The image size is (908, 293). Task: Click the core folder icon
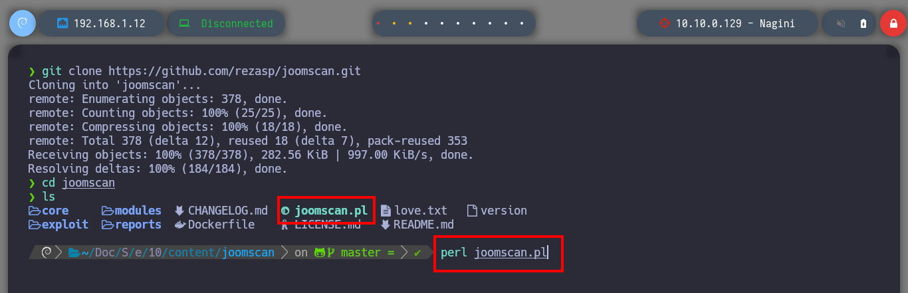35,211
